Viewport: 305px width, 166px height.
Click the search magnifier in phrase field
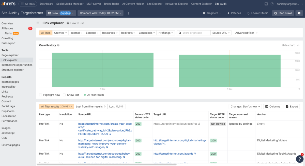[180, 33]
